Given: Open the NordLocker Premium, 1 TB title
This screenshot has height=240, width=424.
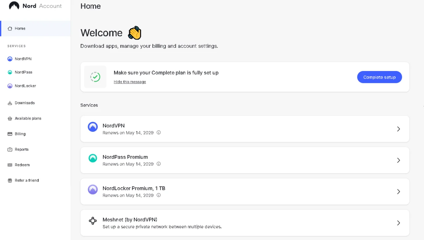Looking at the screenshot, I should (134, 188).
